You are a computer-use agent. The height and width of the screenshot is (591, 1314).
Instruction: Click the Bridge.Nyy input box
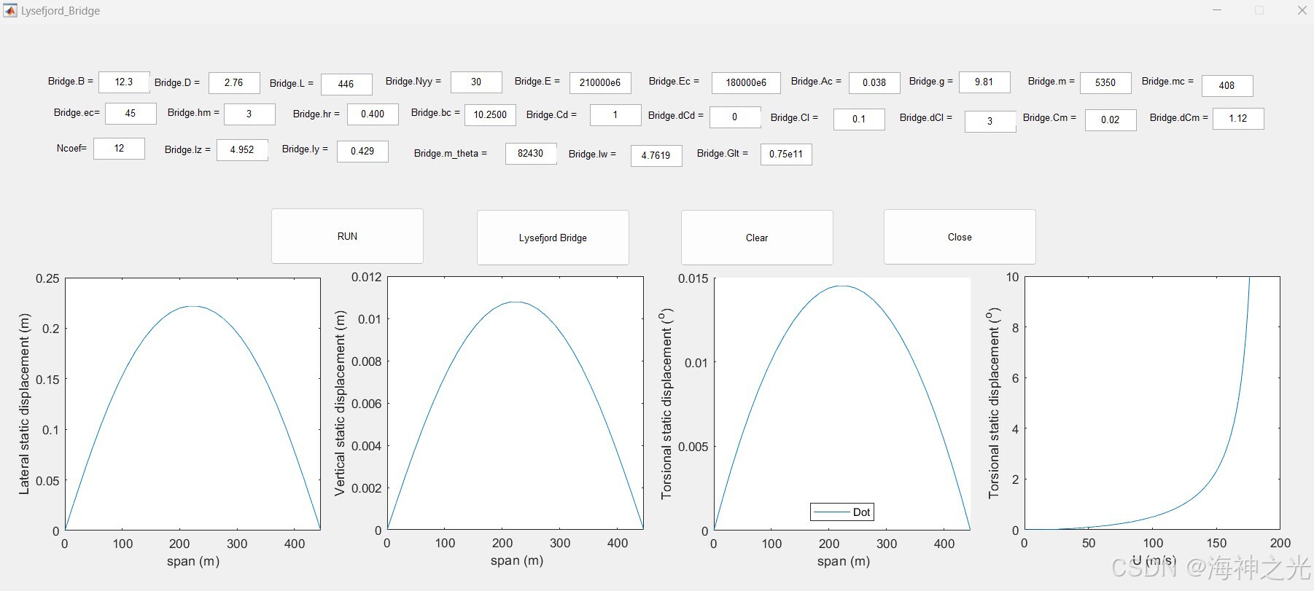(476, 82)
